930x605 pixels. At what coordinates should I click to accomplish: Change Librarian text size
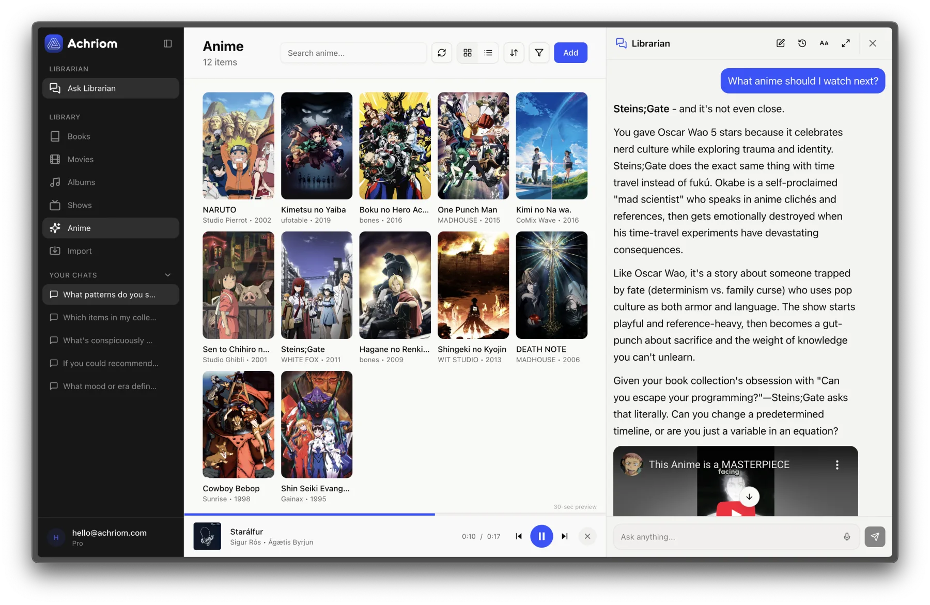coord(824,43)
